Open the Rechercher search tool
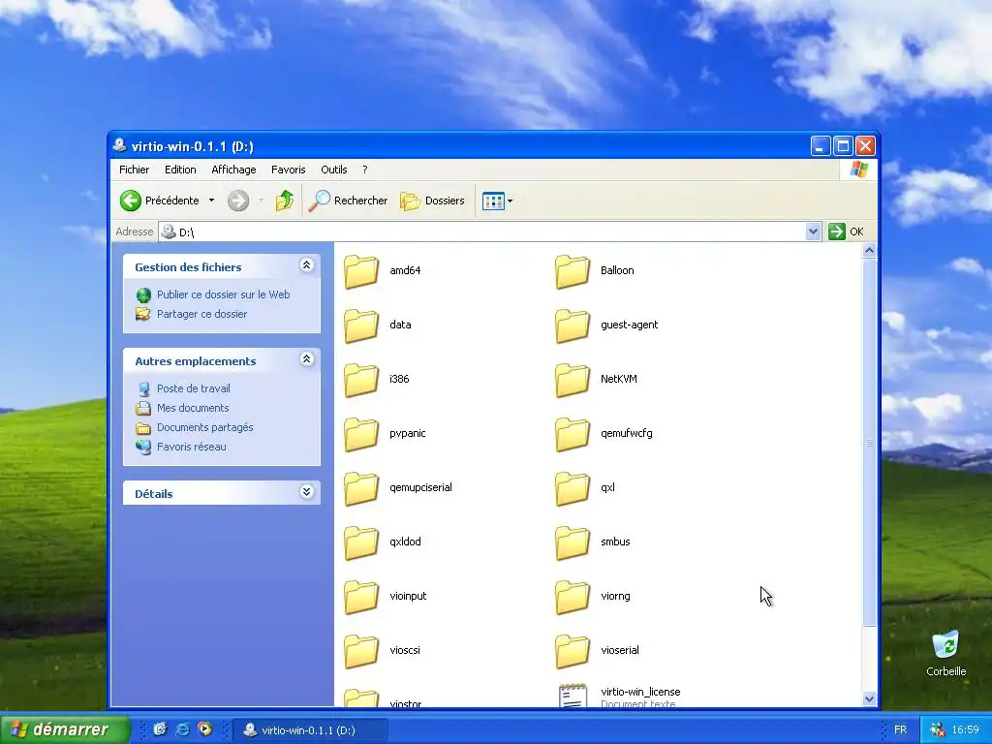 coord(348,201)
